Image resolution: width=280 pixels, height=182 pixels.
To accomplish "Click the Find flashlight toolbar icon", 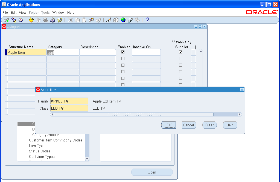I will 14,20.
